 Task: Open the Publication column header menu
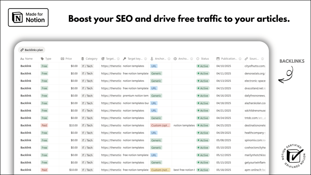tap(229, 59)
